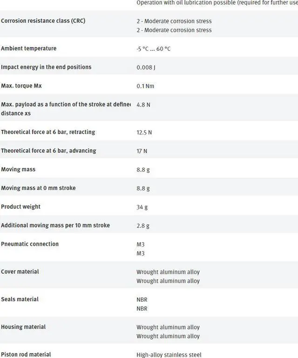The height and width of the screenshot is (358, 298).
Task: Click Additional moving mass per 10 mm stroke
Action: (55, 225)
